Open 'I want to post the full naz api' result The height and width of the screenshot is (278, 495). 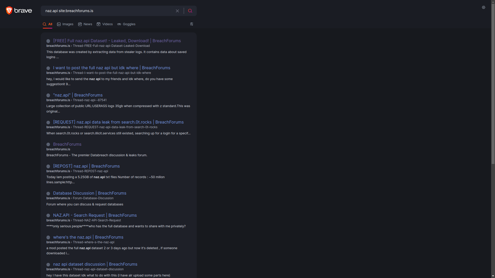coord(112,68)
